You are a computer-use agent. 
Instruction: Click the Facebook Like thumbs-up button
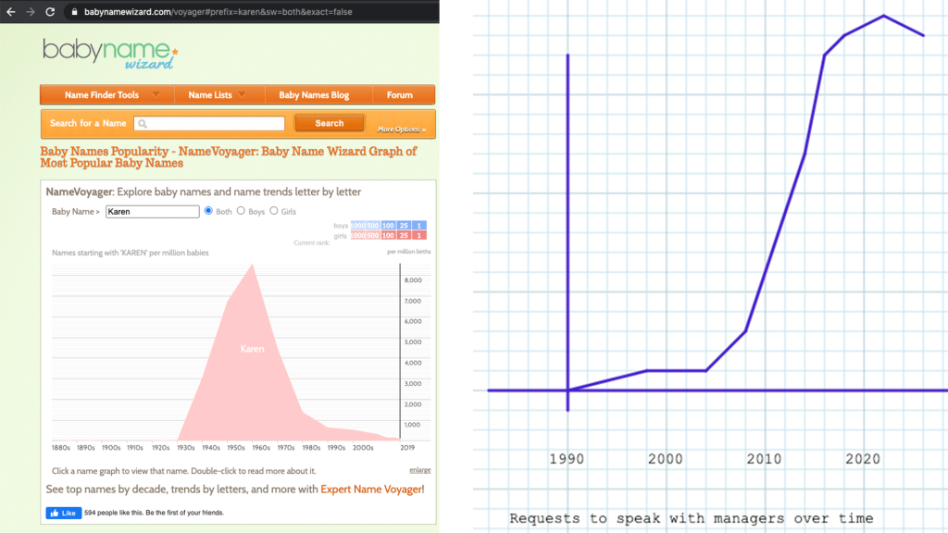coord(63,513)
